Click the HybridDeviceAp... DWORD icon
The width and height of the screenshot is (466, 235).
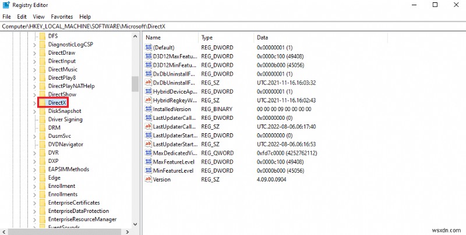coord(148,91)
